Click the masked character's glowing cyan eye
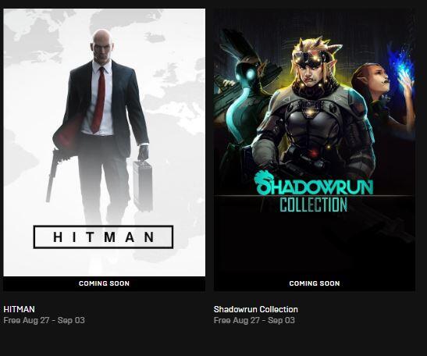Viewport: 427px width, 356px height. click(x=250, y=74)
